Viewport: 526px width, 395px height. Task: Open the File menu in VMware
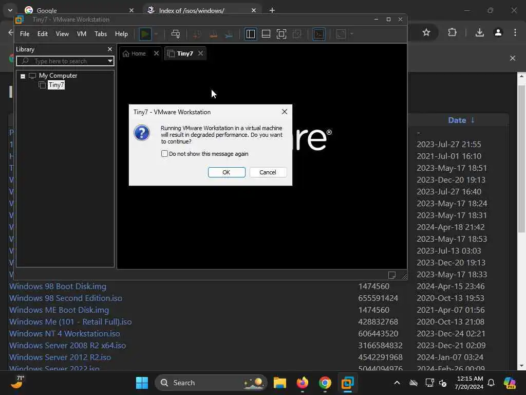coord(25,34)
